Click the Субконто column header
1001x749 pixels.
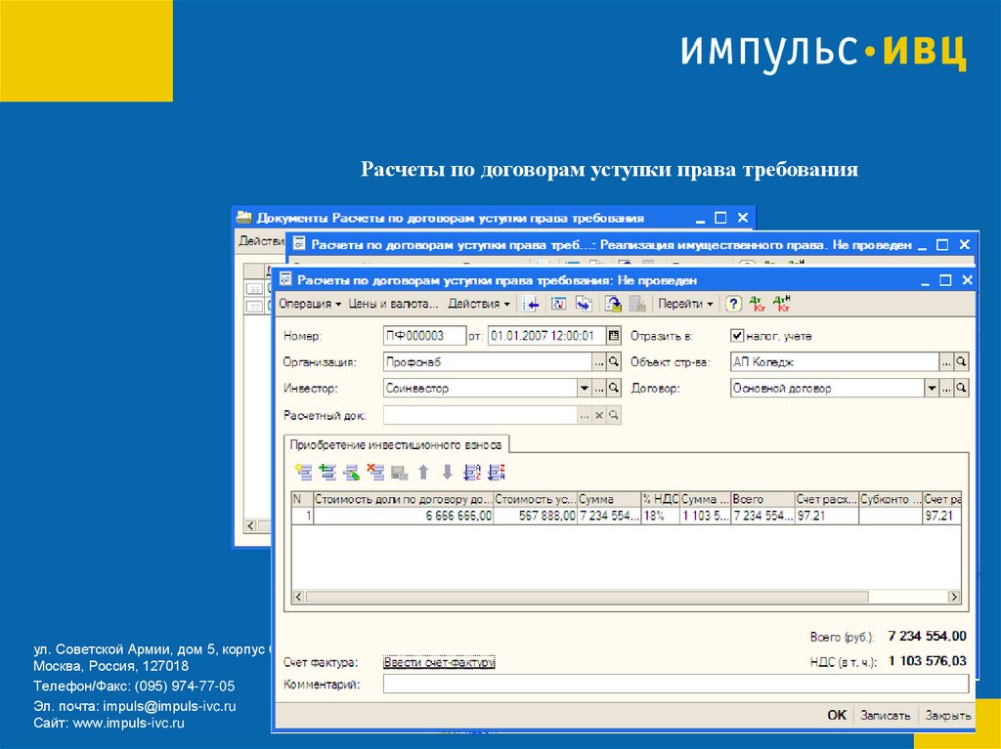click(891, 500)
